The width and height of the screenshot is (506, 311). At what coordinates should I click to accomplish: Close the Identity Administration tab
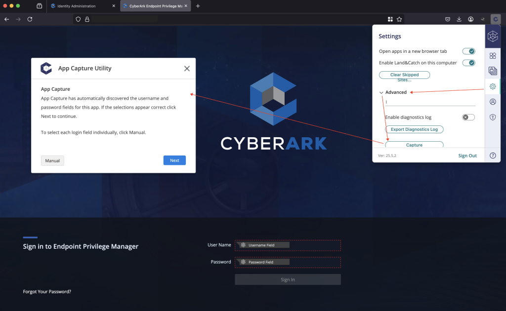(114, 6)
